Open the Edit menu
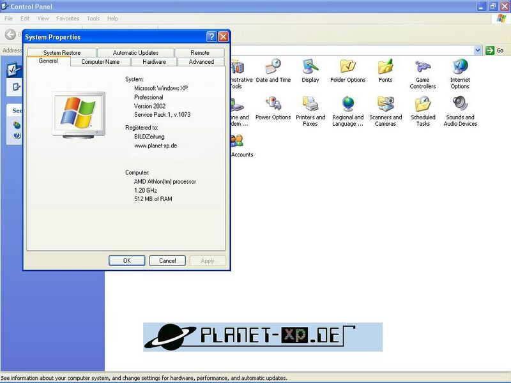 pos(25,19)
